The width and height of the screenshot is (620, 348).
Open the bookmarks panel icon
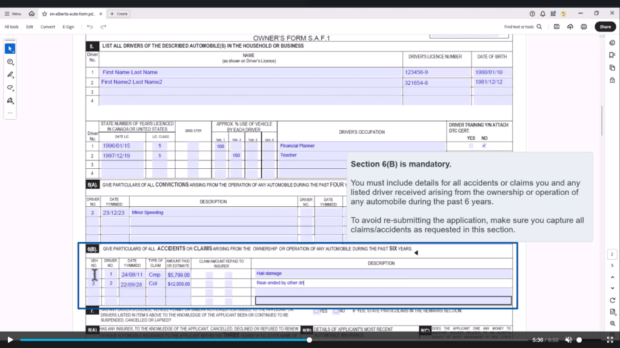pos(612,55)
